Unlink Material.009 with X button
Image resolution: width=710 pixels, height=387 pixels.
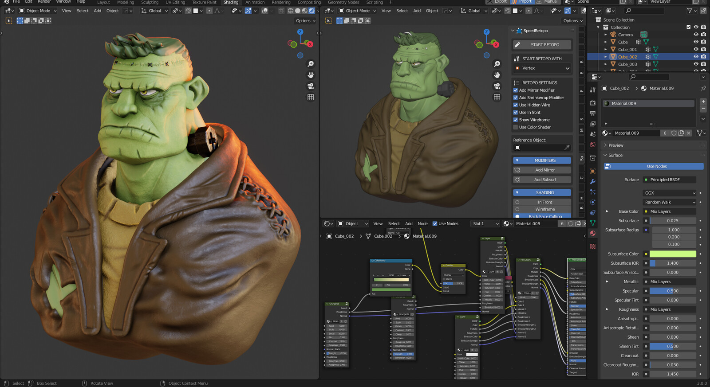coord(689,133)
